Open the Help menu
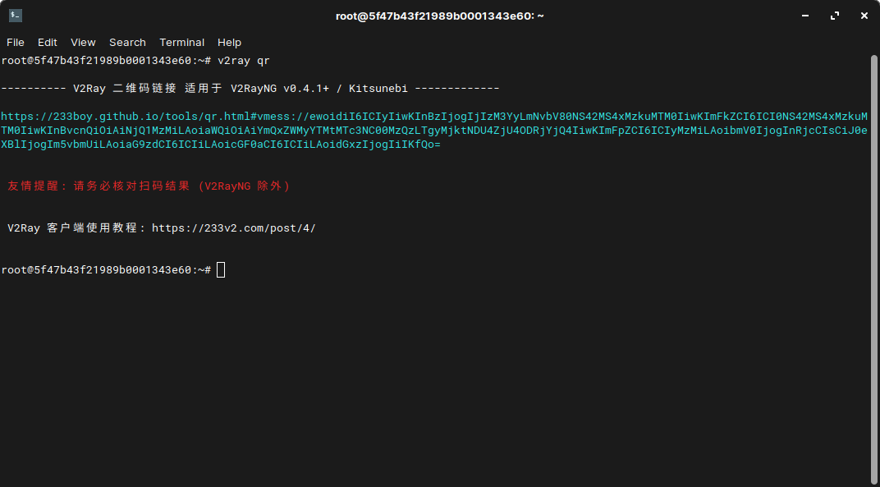 [230, 42]
